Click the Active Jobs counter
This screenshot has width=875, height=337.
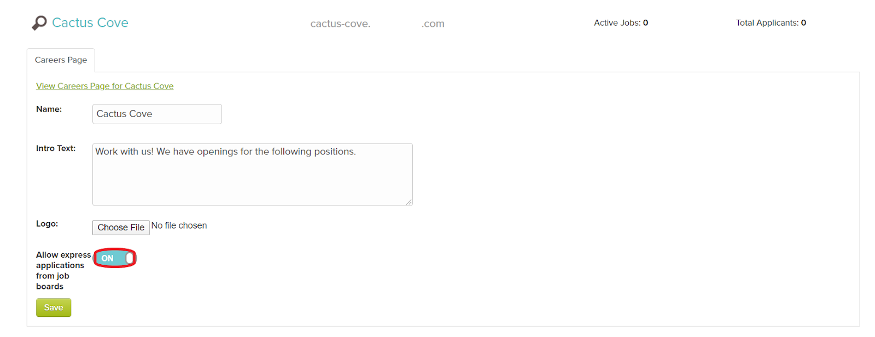click(x=620, y=22)
